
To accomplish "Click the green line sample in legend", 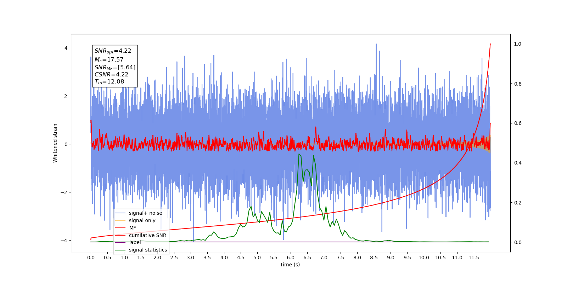I will pyautogui.click(x=120, y=250).
